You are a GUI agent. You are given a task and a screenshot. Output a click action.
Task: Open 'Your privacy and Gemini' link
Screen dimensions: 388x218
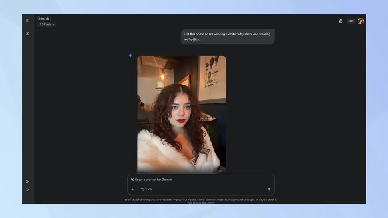[x=201, y=203]
